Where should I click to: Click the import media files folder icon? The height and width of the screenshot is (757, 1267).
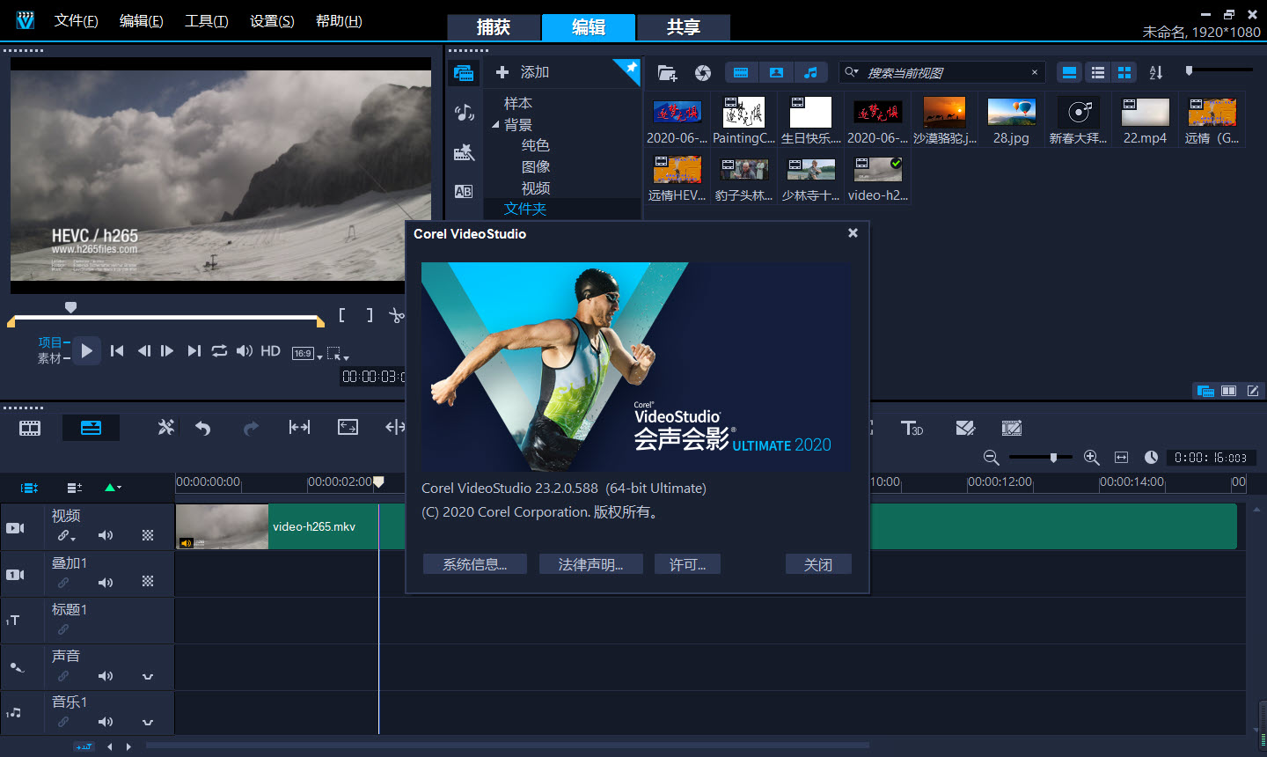coord(667,73)
